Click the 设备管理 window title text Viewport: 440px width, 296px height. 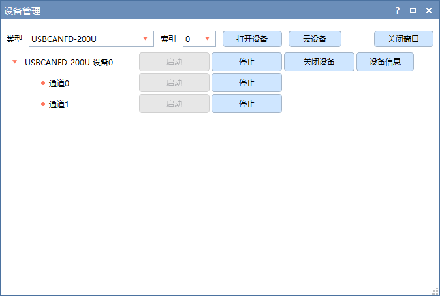(x=22, y=11)
